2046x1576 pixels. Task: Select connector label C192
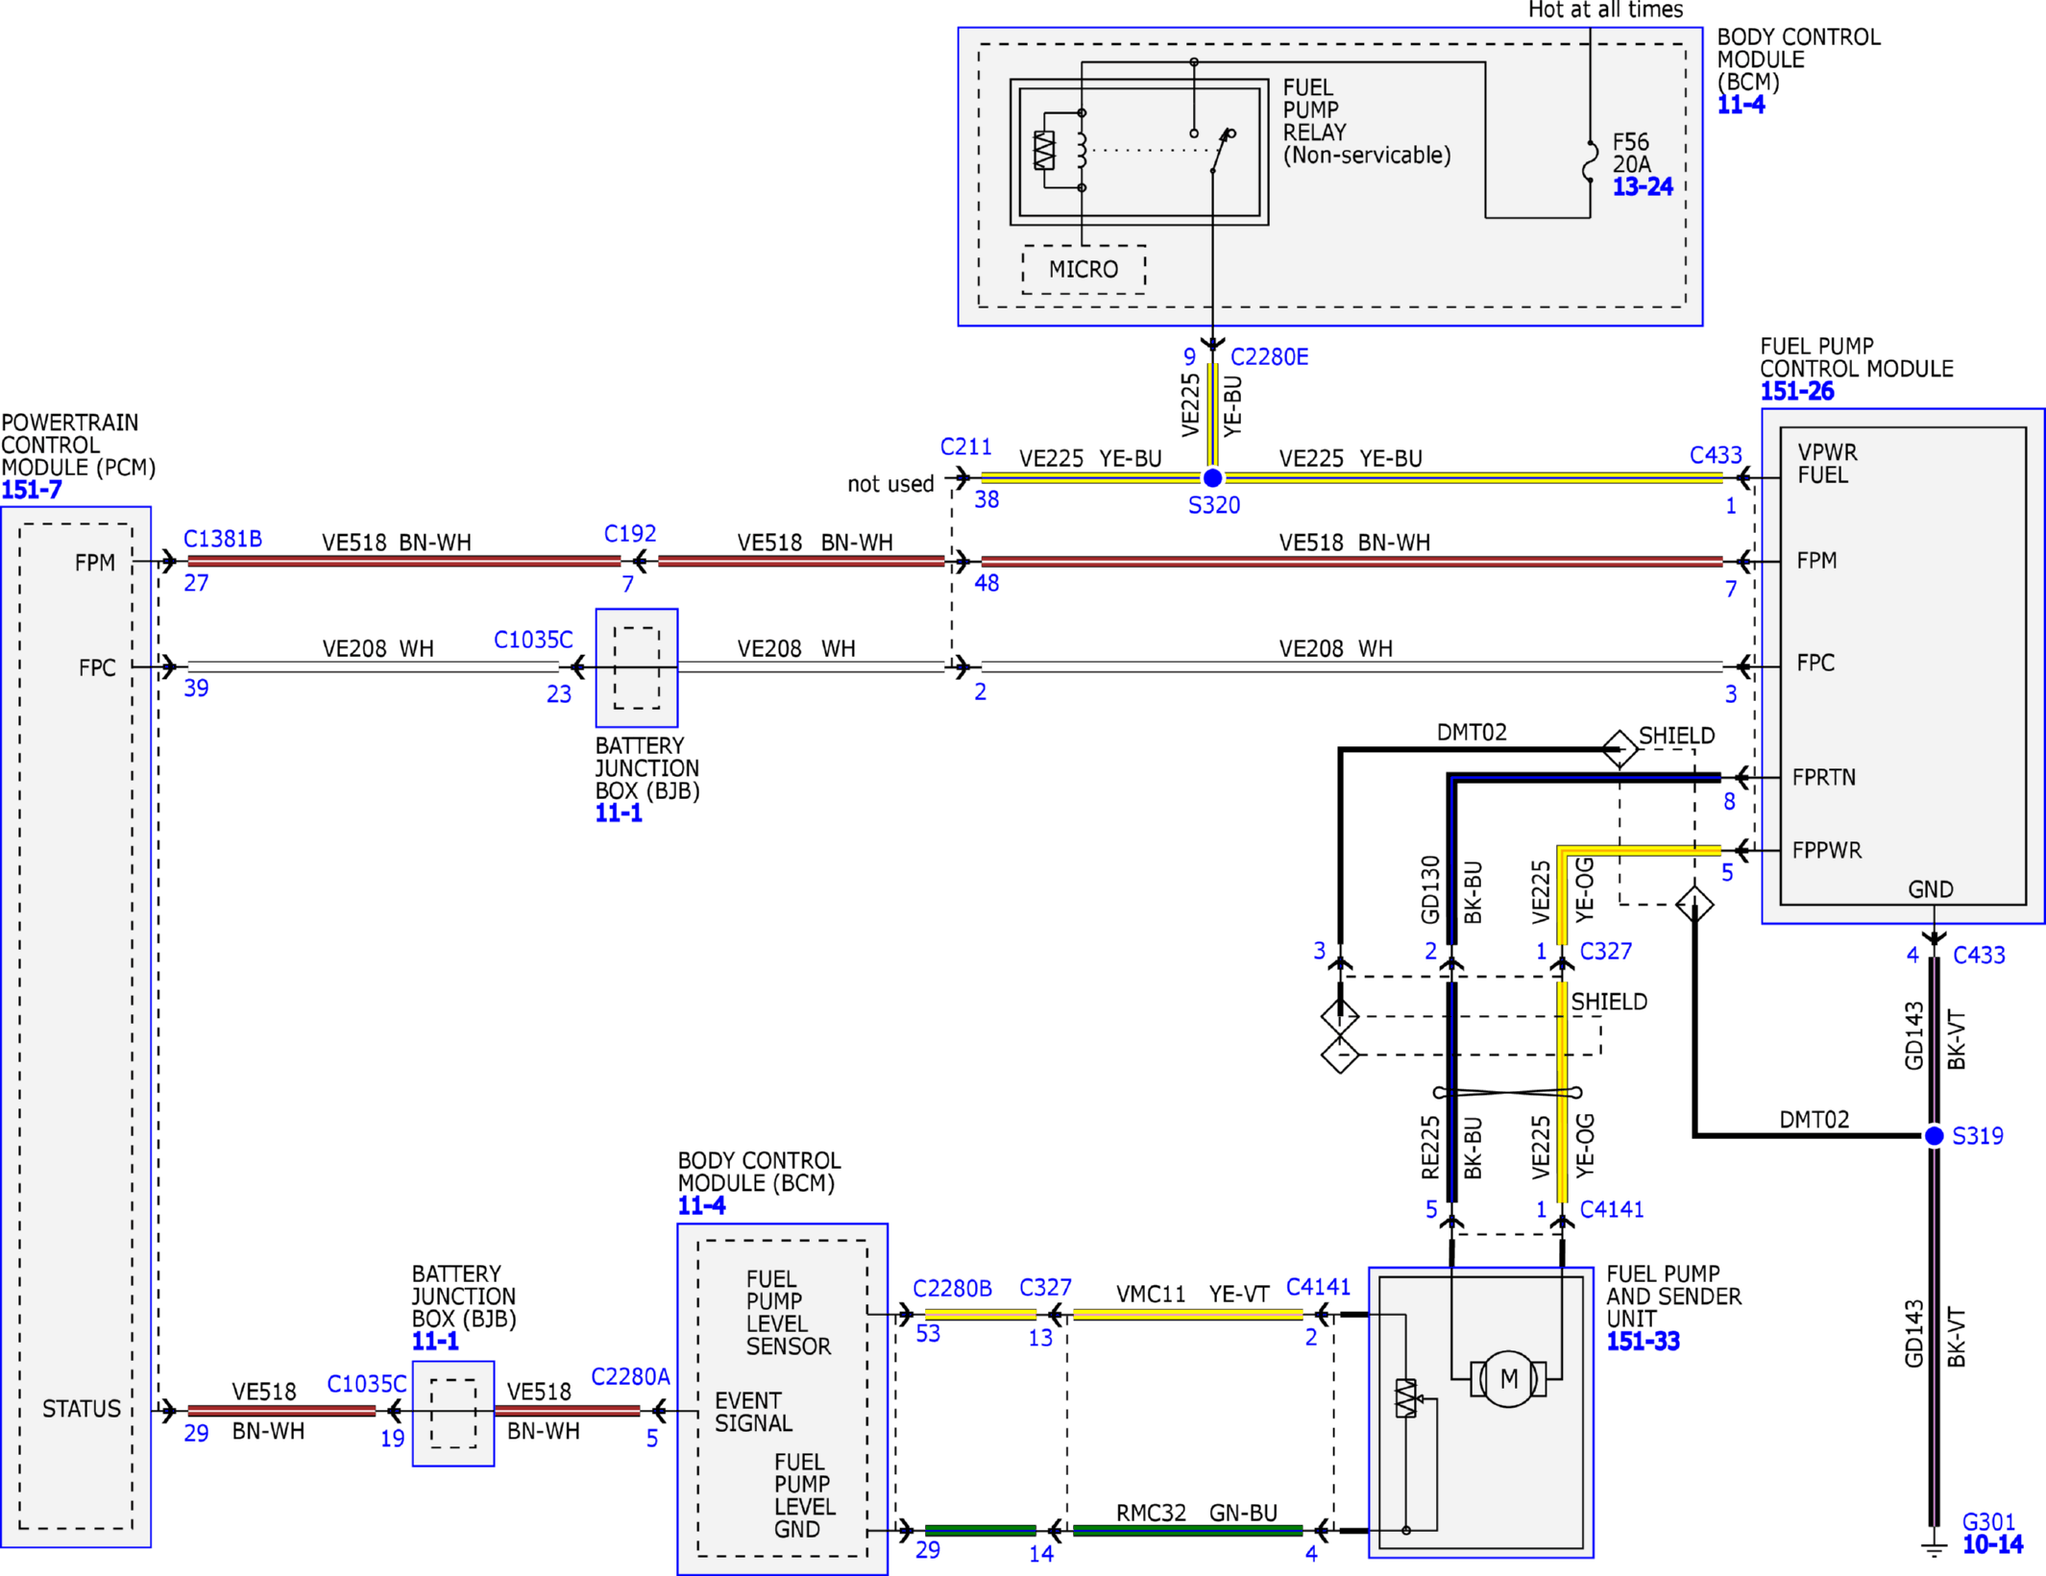629,533
